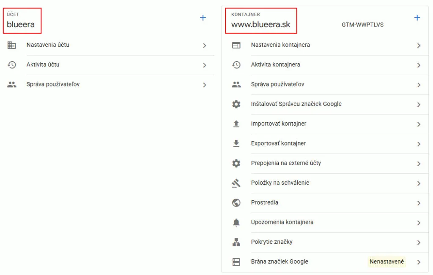The height and width of the screenshot is (275, 433).
Task: Click the building icon beside Nastavenia účtu
Action: (12, 45)
